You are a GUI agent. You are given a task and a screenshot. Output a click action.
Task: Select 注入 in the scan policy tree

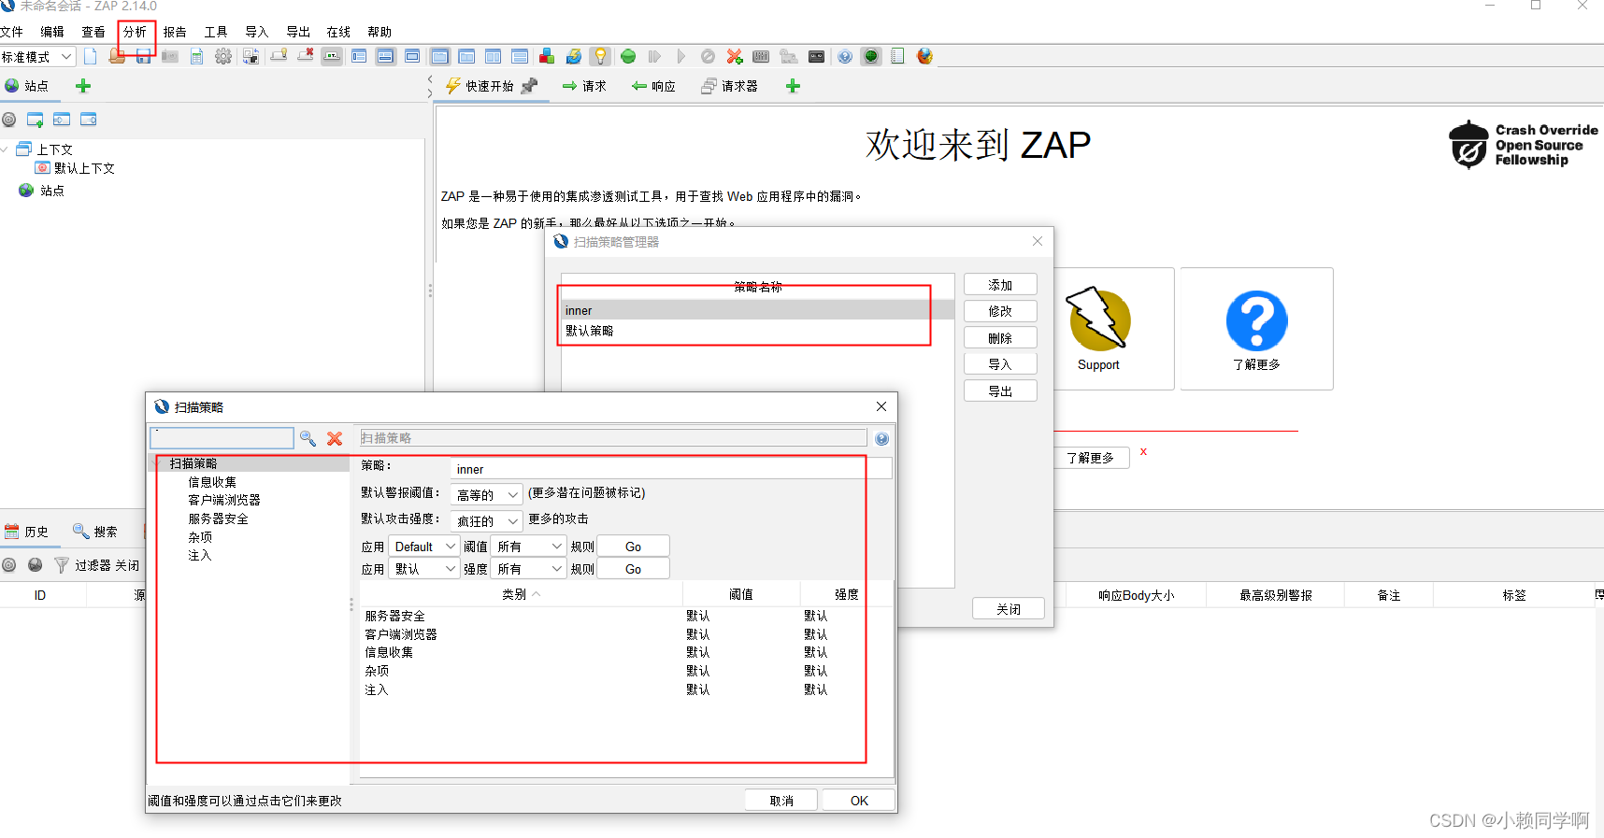click(200, 555)
